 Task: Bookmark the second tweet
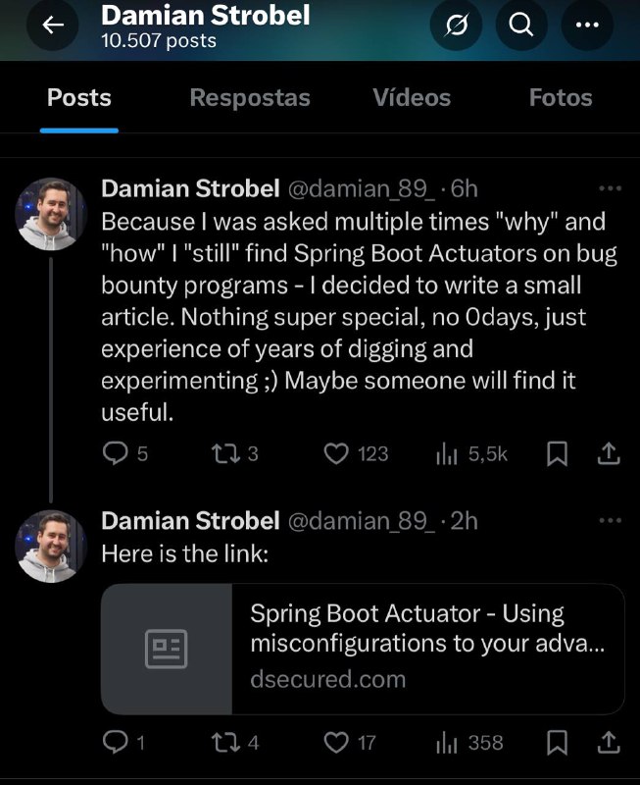[x=557, y=743]
